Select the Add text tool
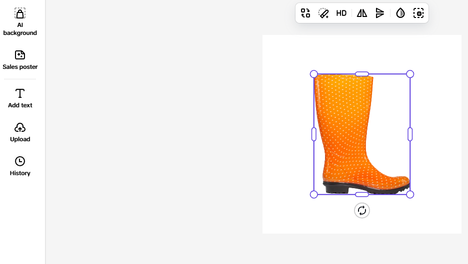468x264 pixels. [20, 98]
